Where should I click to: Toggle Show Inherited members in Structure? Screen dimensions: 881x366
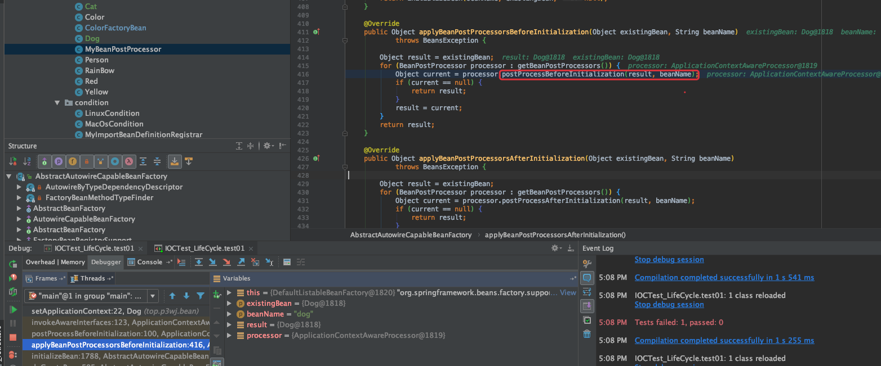(x=45, y=161)
